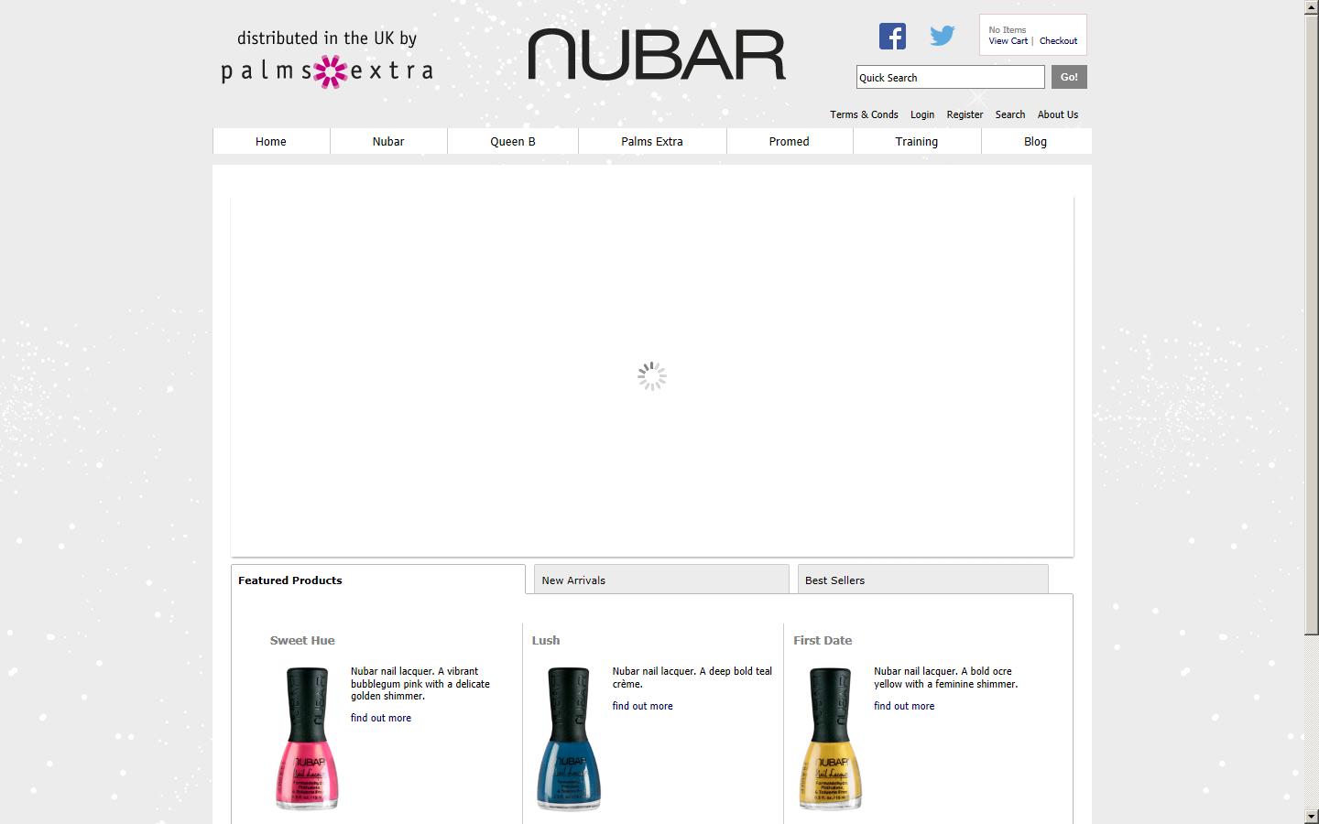The width and height of the screenshot is (1319, 824).
Task: Open the Facebook page icon
Action: tap(892, 37)
